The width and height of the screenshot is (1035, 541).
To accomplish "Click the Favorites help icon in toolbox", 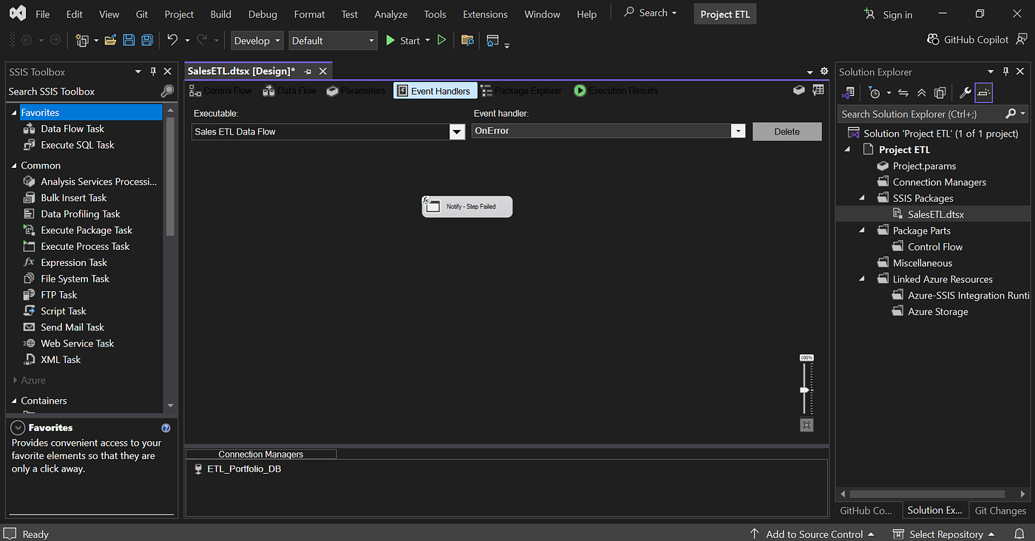I will (x=166, y=428).
